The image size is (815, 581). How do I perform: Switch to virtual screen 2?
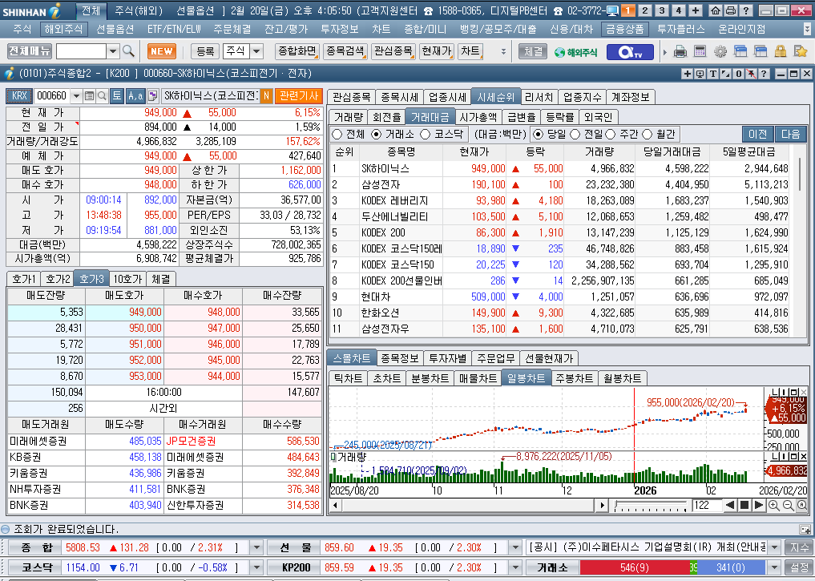point(645,10)
